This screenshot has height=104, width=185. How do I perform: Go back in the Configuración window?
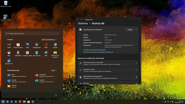pos(78,19)
